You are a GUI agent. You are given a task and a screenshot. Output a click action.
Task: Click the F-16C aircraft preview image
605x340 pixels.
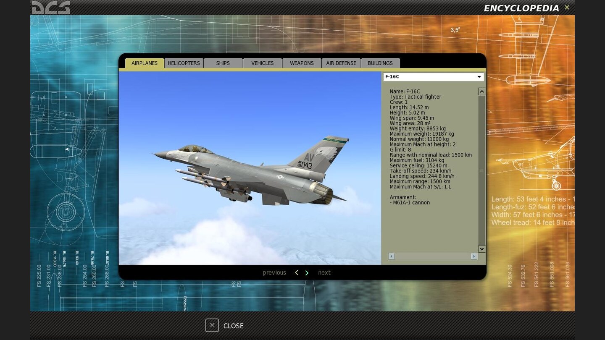[x=250, y=168]
